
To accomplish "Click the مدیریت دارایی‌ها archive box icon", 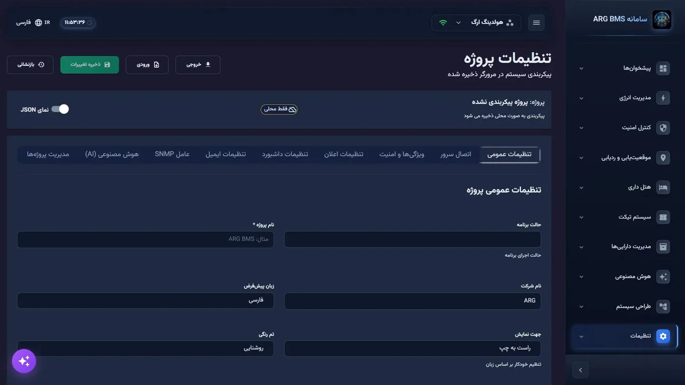I will pos(663,247).
